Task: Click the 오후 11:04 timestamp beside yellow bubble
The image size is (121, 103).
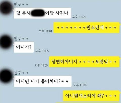Action: (45, 31)
